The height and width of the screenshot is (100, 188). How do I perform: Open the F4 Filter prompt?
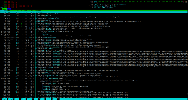point(23,99)
